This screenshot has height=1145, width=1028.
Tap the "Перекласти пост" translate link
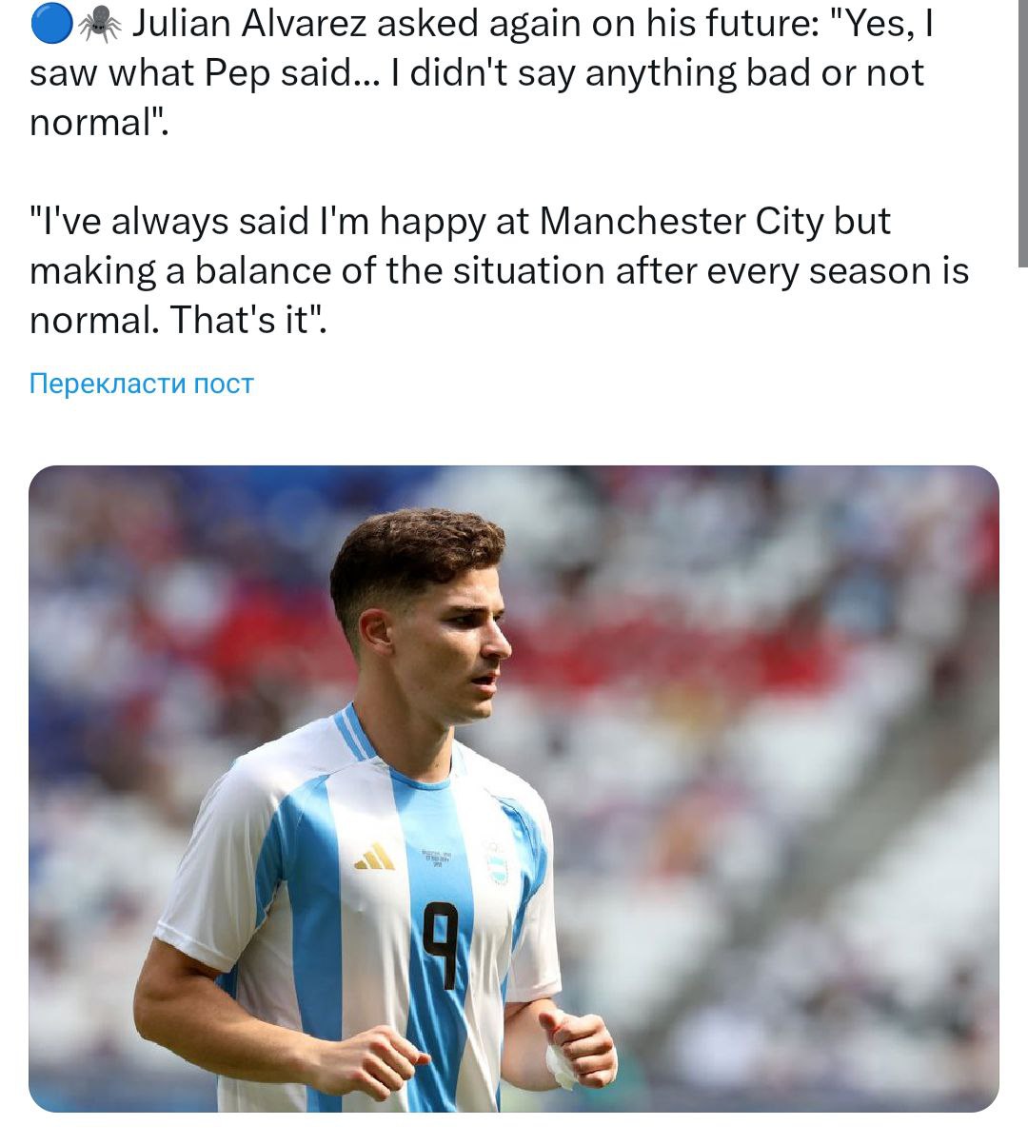[142, 384]
